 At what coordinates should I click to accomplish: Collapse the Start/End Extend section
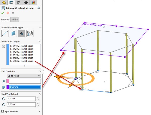coord(40,94)
